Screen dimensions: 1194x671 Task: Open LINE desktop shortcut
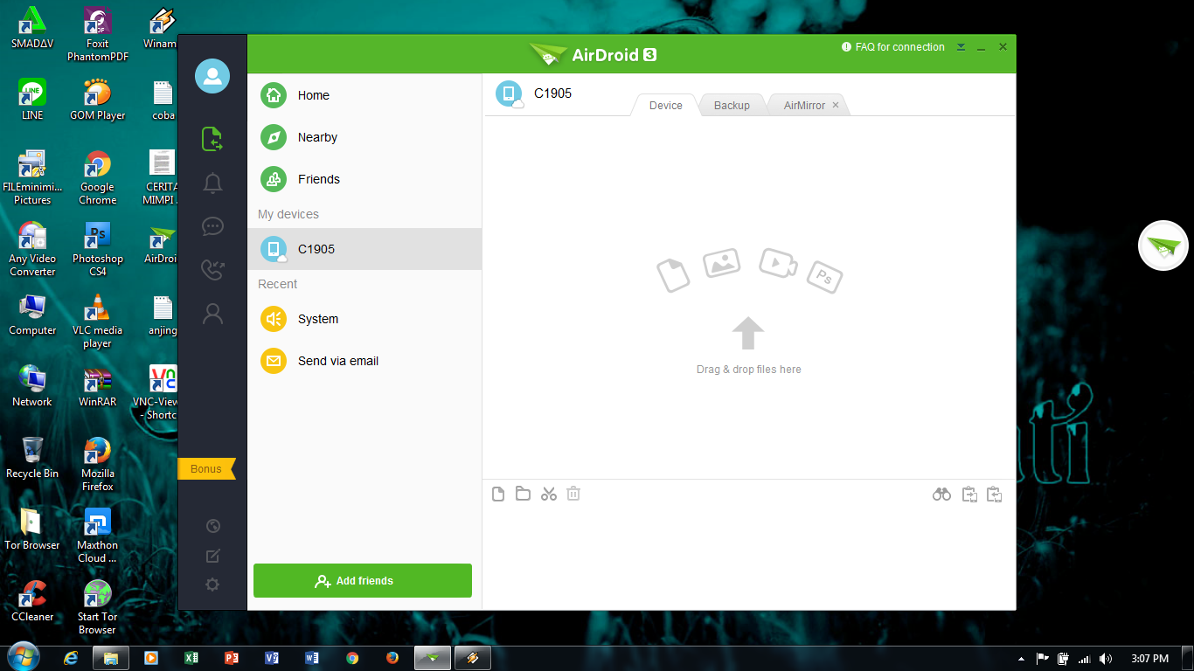[32, 100]
